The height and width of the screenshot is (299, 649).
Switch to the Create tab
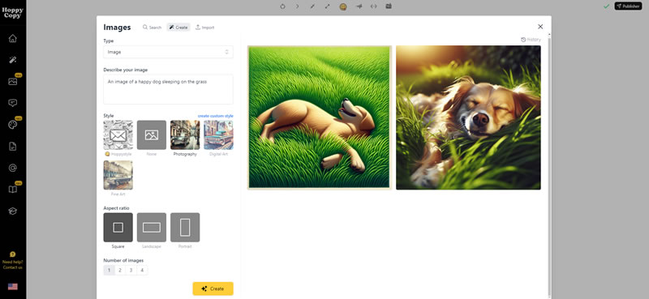tap(178, 28)
